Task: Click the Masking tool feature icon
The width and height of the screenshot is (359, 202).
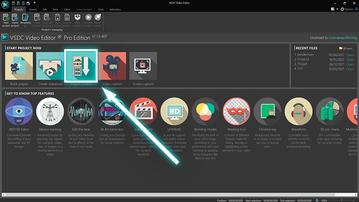Action: point(236,111)
